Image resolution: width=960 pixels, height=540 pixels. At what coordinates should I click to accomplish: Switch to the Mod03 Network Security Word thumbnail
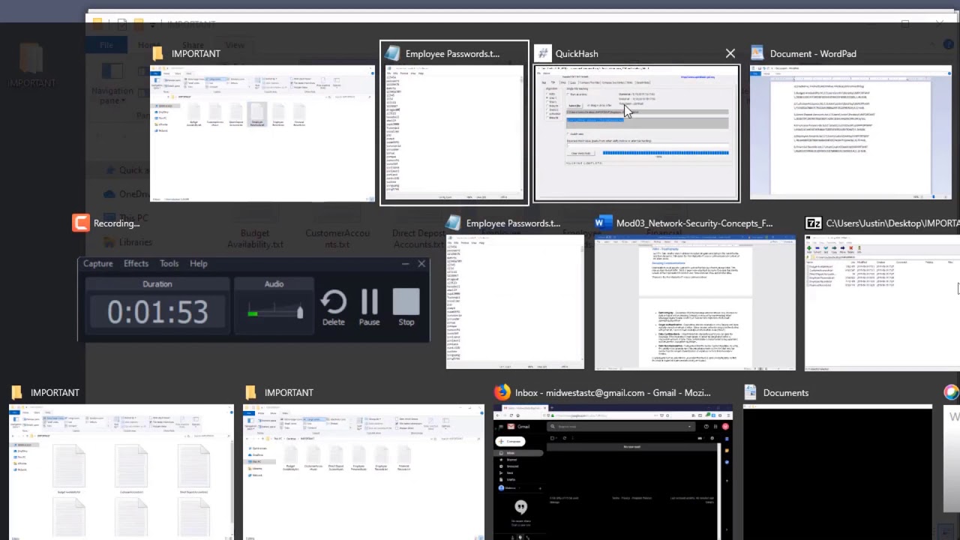pos(694,302)
